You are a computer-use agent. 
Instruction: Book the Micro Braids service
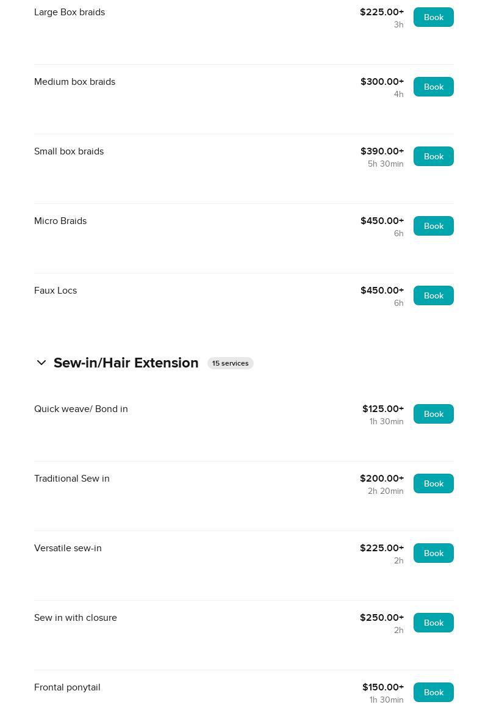point(433,226)
